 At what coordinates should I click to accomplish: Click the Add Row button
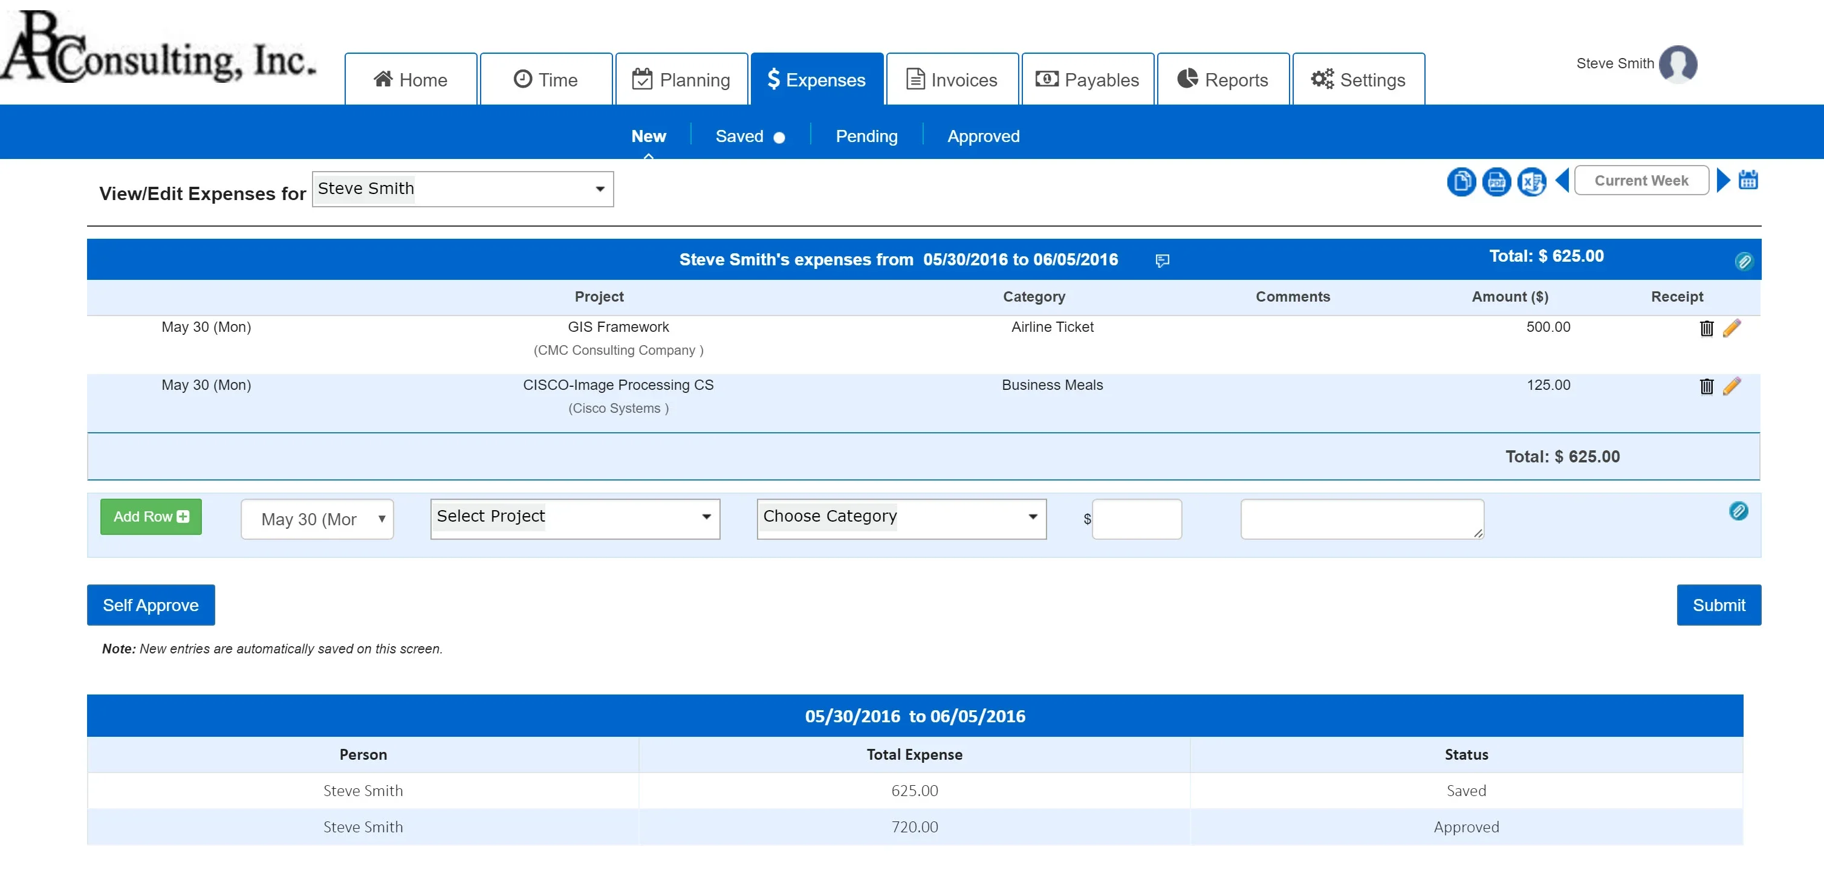(151, 517)
